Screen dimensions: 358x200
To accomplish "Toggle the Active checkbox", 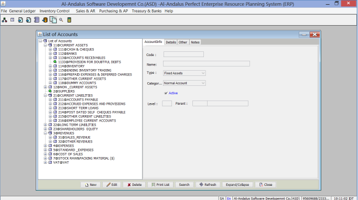I will coord(166,93).
